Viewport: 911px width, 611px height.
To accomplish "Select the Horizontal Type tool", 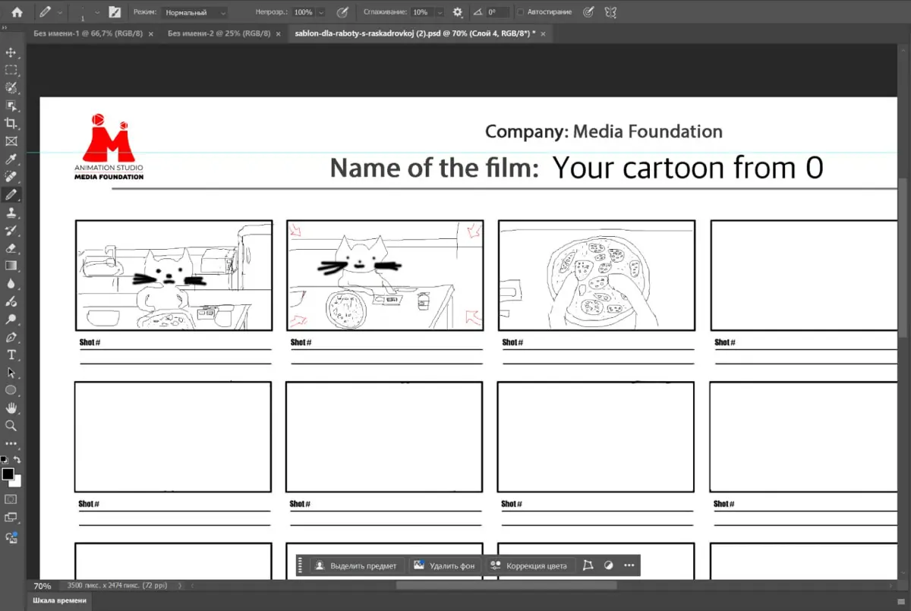I will pos(11,354).
